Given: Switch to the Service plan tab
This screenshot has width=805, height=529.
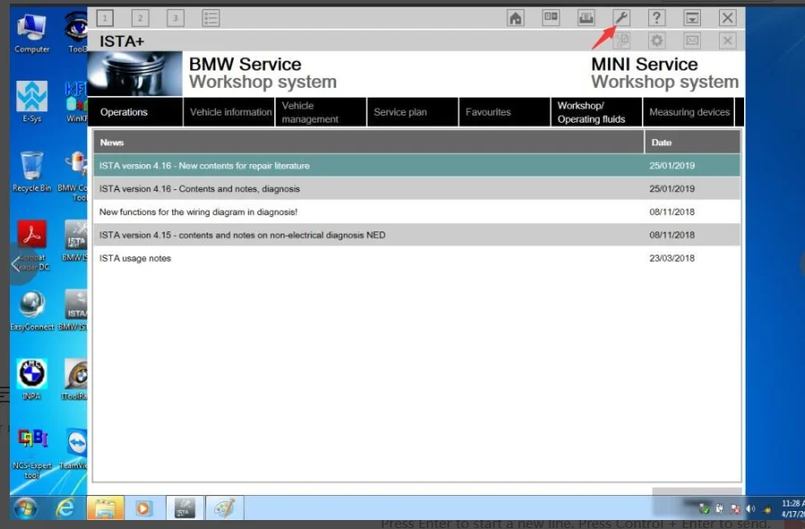Looking at the screenshot, I should 412,112.
